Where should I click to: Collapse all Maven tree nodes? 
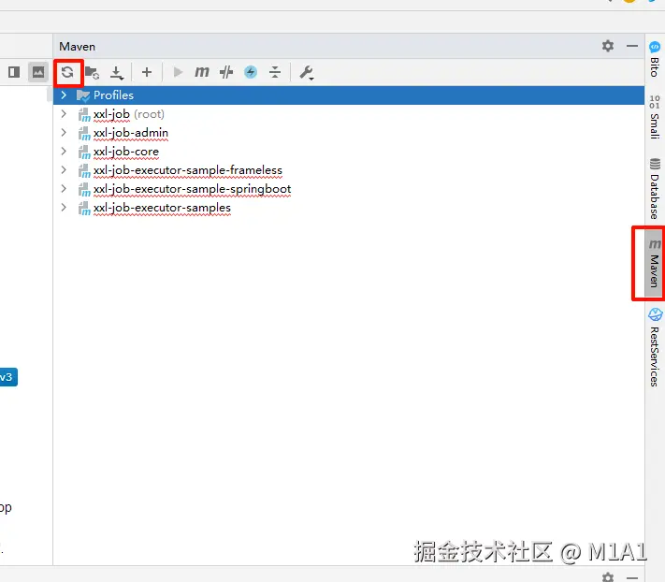[275, 72]
